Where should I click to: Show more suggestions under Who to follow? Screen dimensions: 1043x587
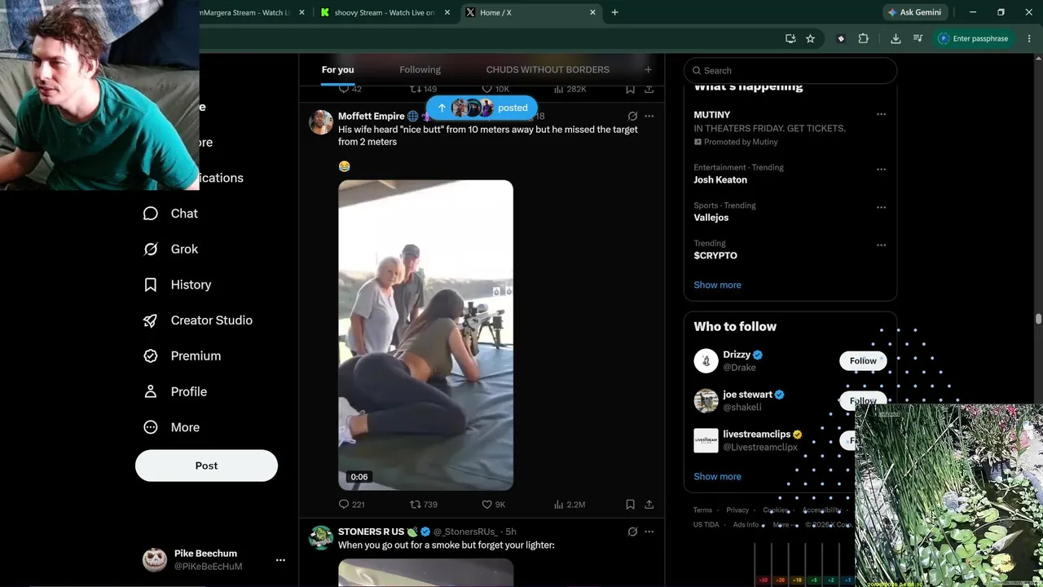point(717,477)
